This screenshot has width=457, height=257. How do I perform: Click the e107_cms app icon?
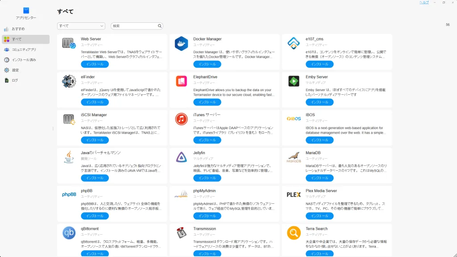pyautogui.click(x=294, y=43)
